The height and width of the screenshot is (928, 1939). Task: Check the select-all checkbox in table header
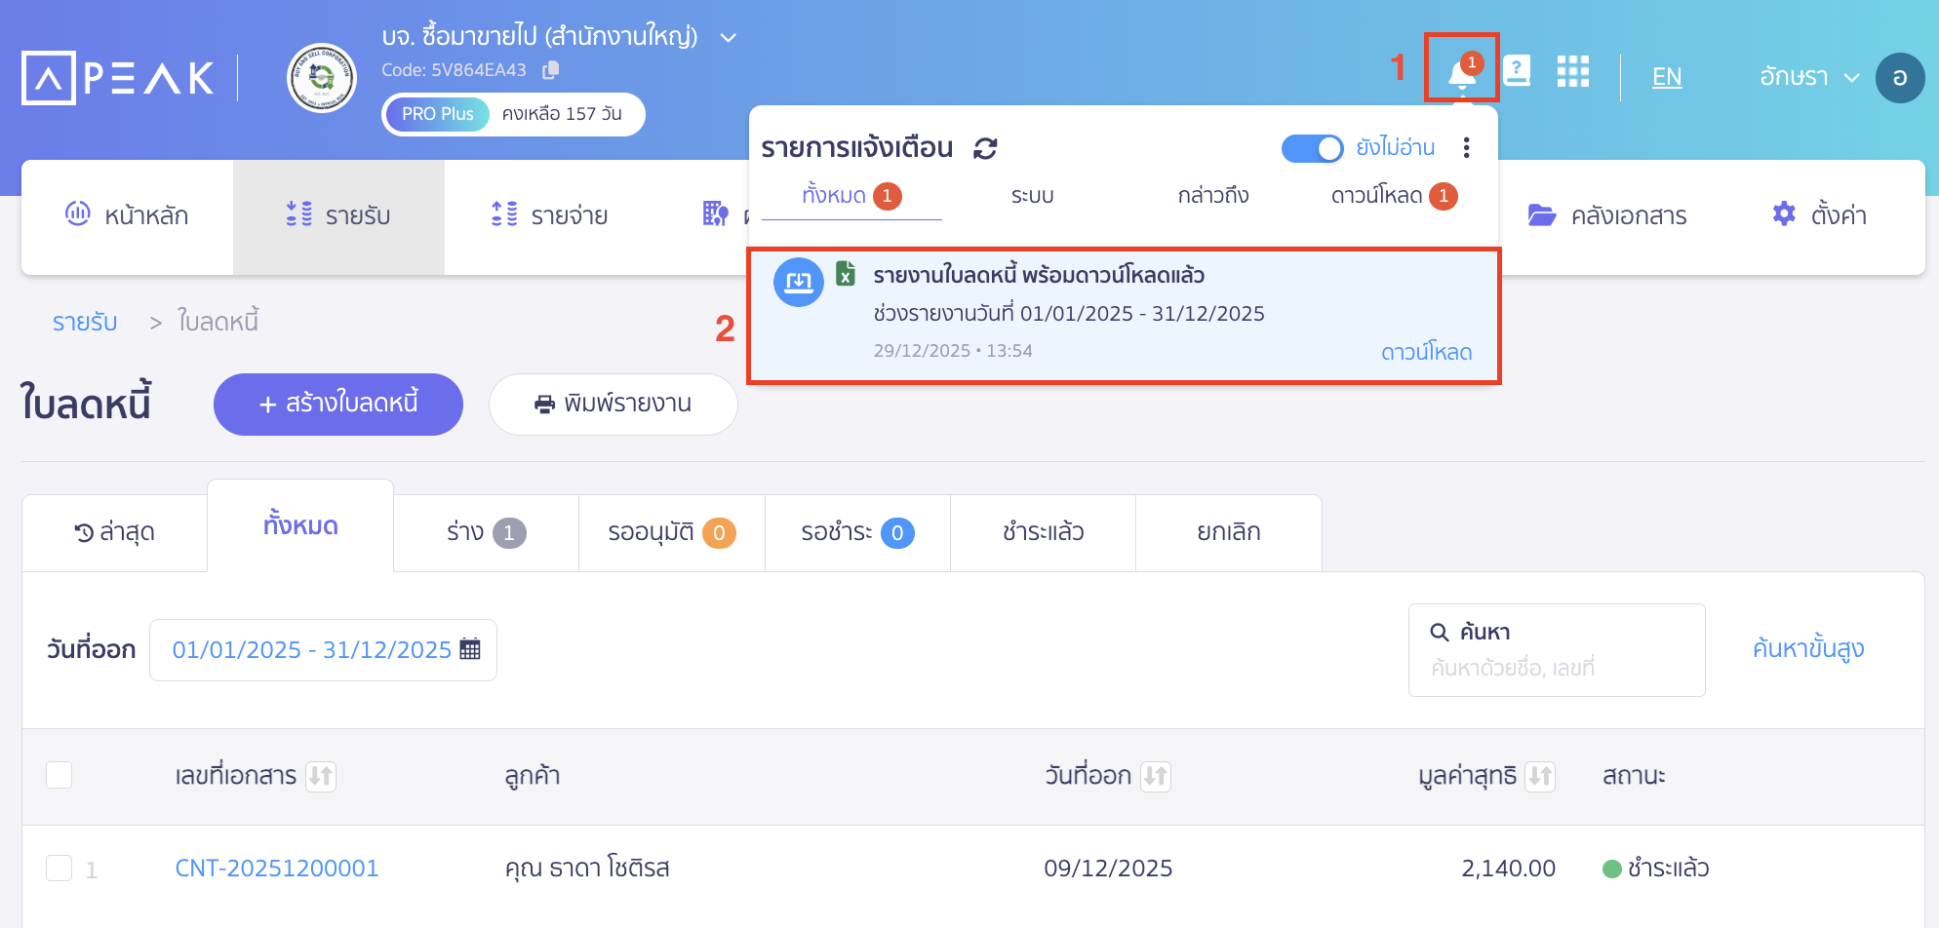point(59,775)
